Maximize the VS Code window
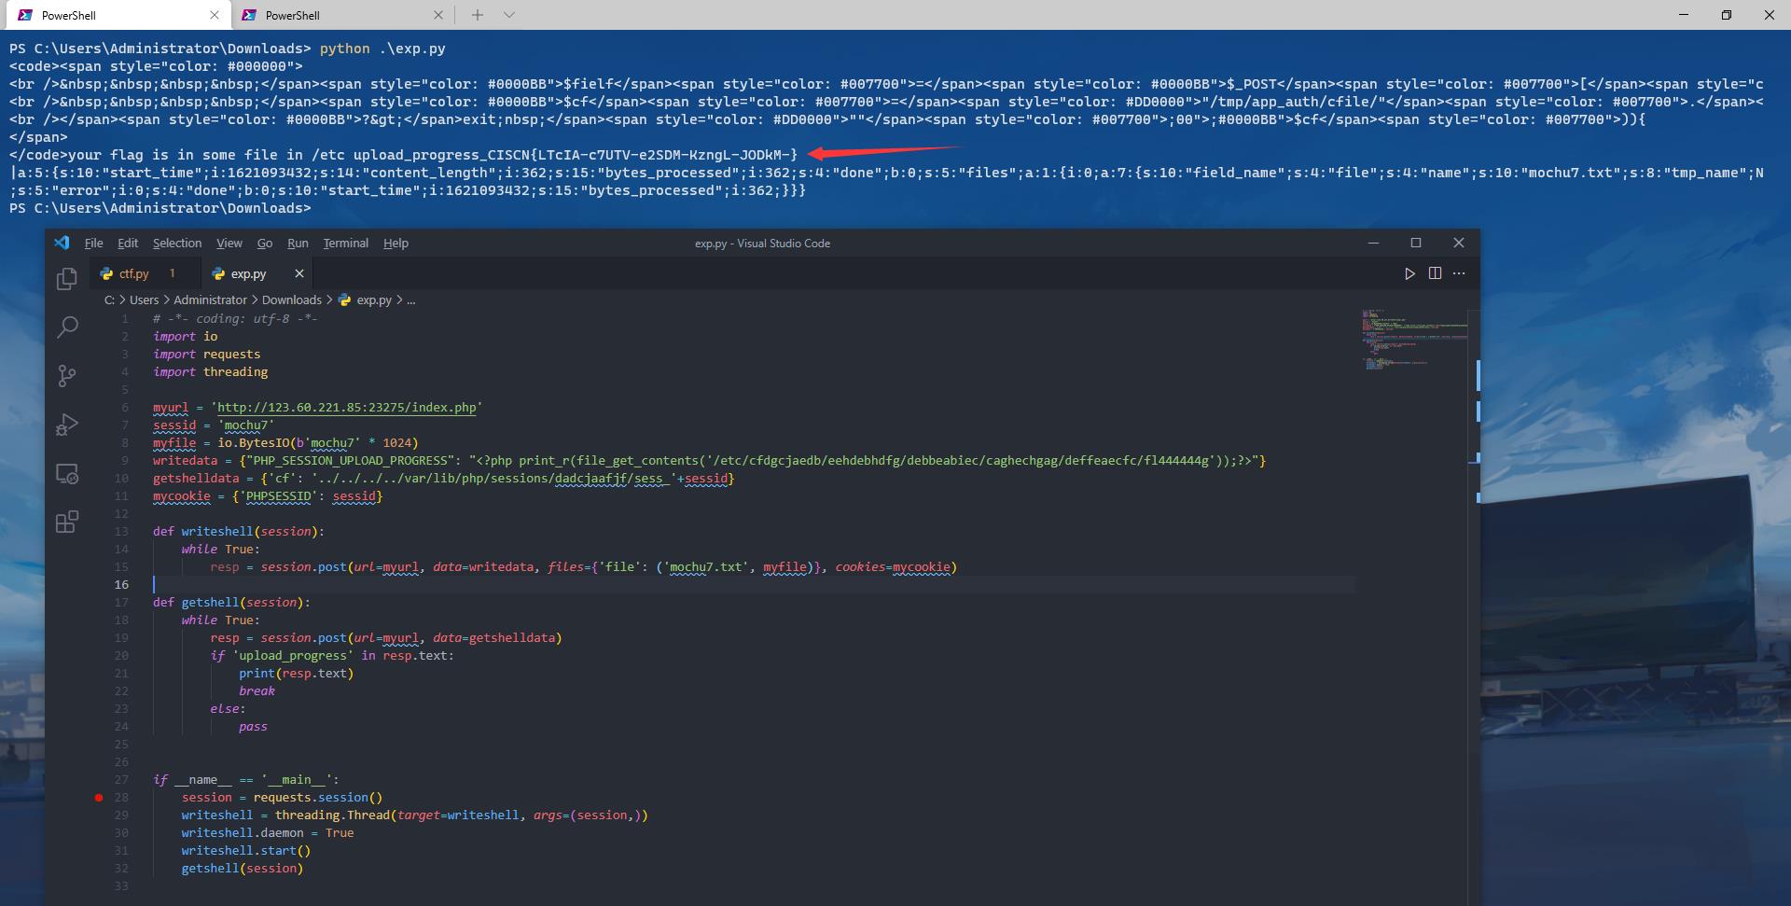 pos(1416,243)
